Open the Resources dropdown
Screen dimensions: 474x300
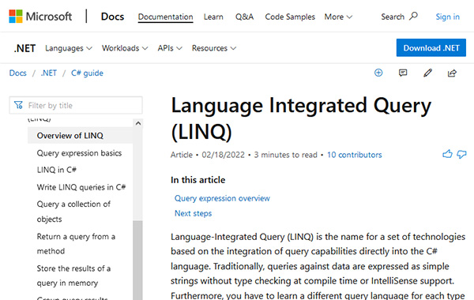214,48
